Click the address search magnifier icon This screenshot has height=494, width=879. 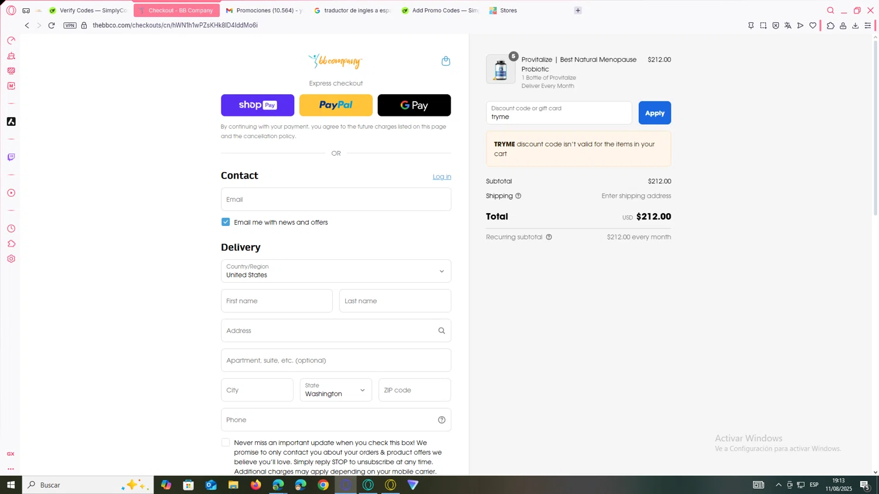(x=442, y=331)
